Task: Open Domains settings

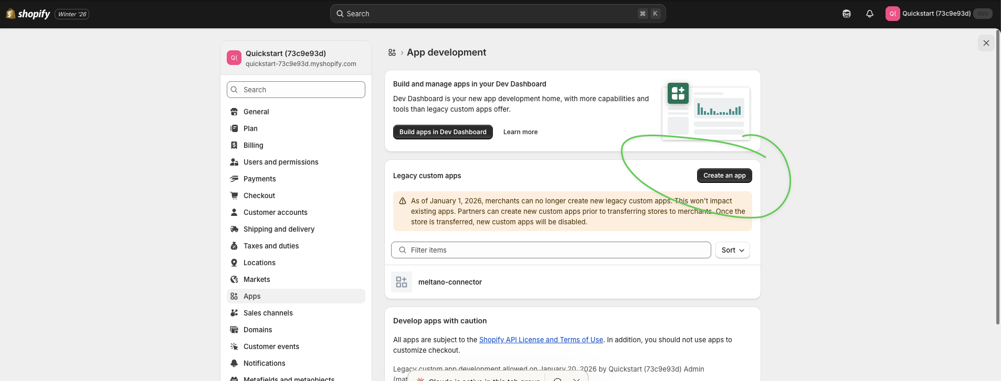Action: click(296, 330)
